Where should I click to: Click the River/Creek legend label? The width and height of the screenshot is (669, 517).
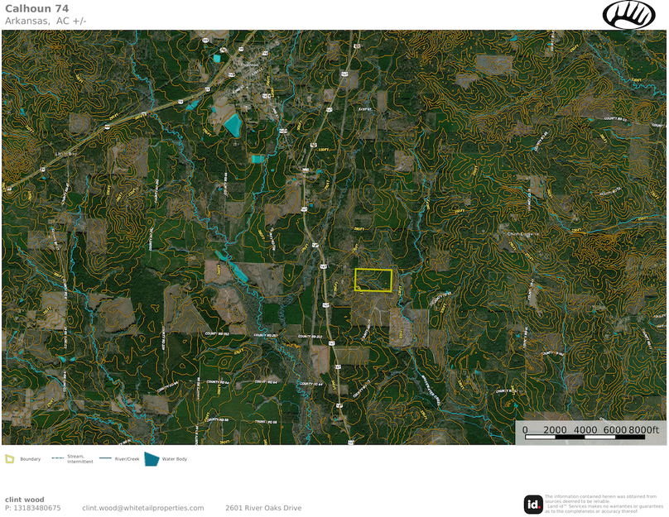128,459
